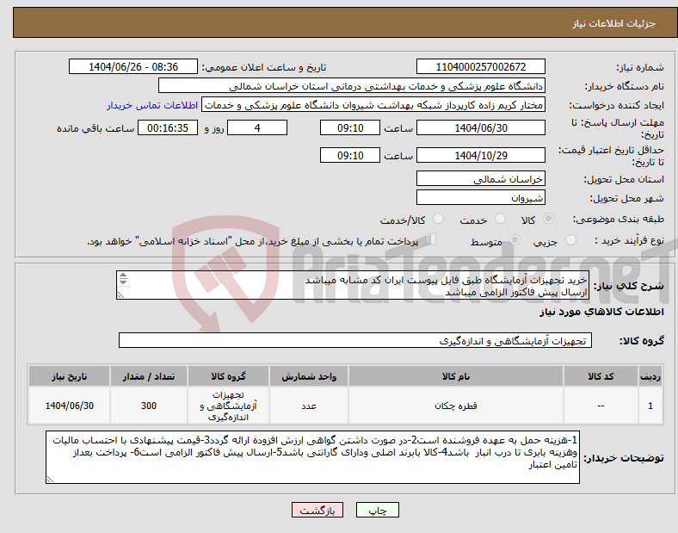Click the کد کالا column header

point(601,376)
